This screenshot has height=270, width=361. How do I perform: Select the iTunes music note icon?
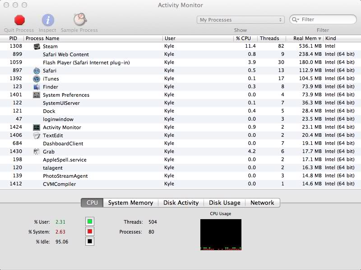pos(37,79)
